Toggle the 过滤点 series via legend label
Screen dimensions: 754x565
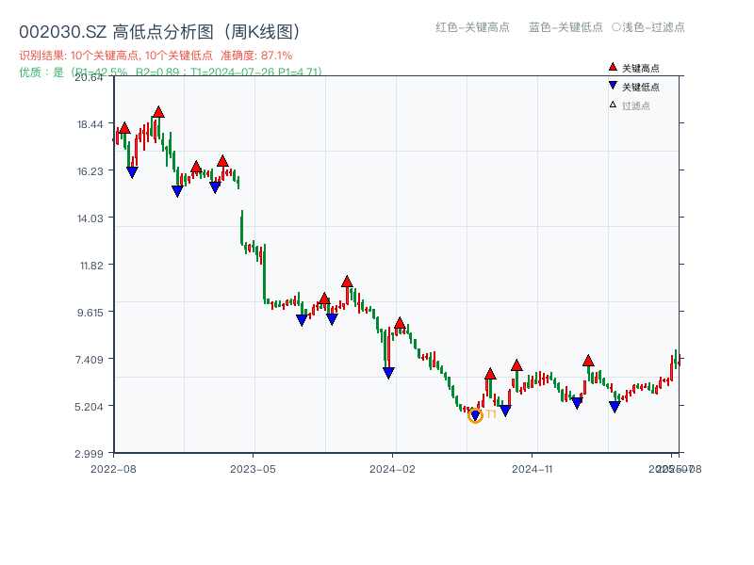click(636, 105)
